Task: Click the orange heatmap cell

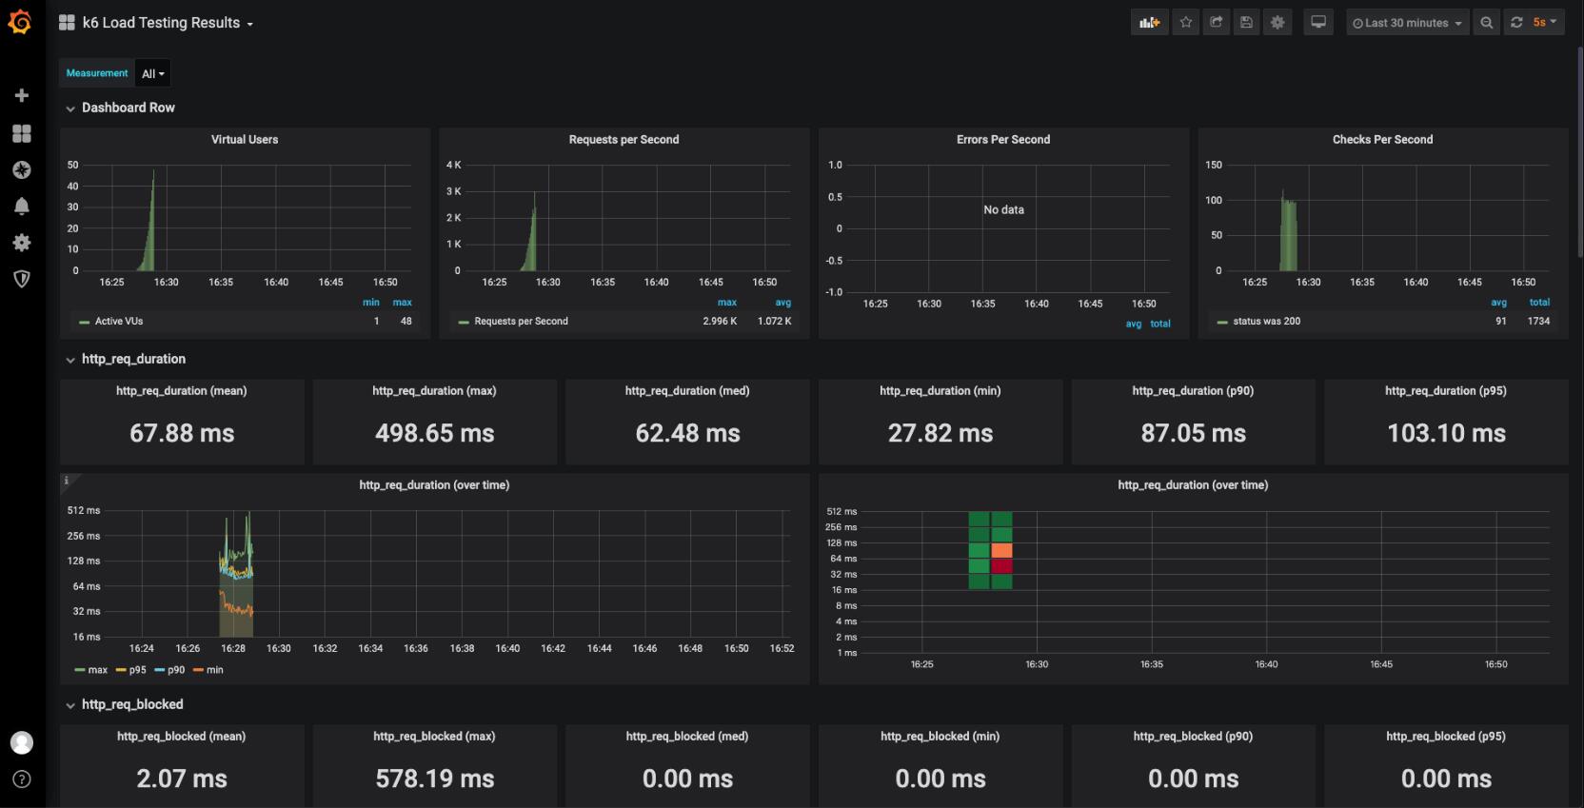Action: pos(1001,550)
